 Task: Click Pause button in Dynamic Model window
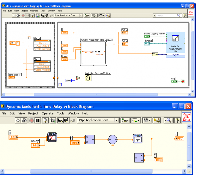pyautogui.click(x=38, y=120)
